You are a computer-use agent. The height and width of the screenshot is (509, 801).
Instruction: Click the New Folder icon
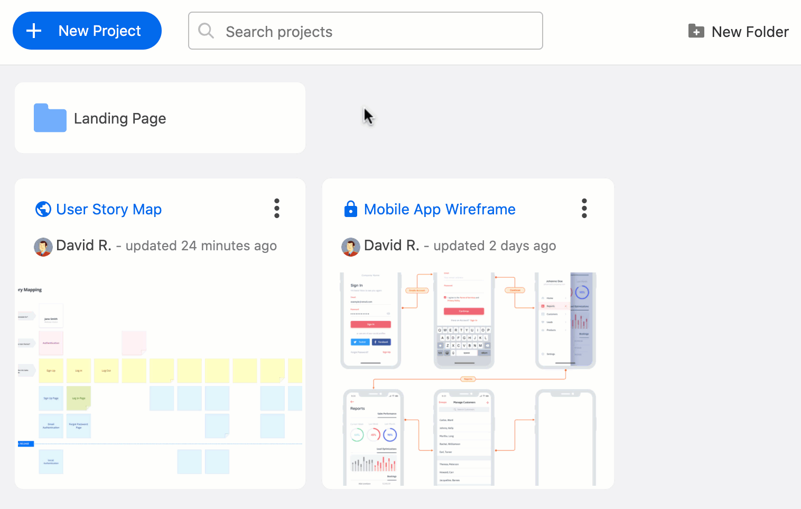[697, 31]
